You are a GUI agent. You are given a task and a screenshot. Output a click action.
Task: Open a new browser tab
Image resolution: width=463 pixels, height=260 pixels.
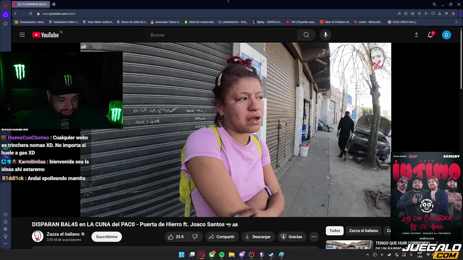tap(54, 4)
